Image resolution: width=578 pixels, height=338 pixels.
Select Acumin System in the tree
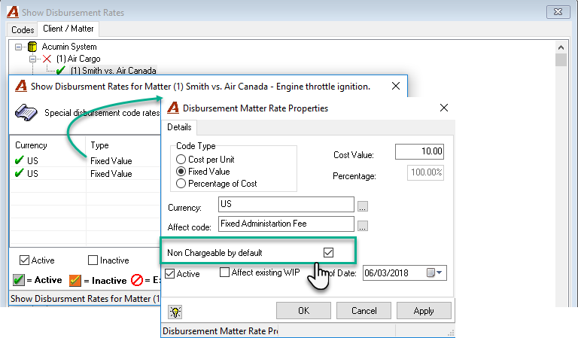coord(69,47)
